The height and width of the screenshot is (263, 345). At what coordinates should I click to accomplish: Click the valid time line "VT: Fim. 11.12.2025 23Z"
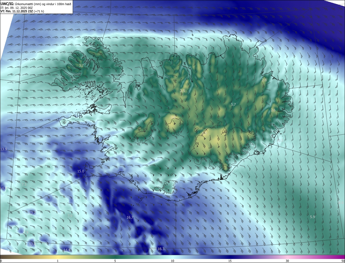[17, 11]
